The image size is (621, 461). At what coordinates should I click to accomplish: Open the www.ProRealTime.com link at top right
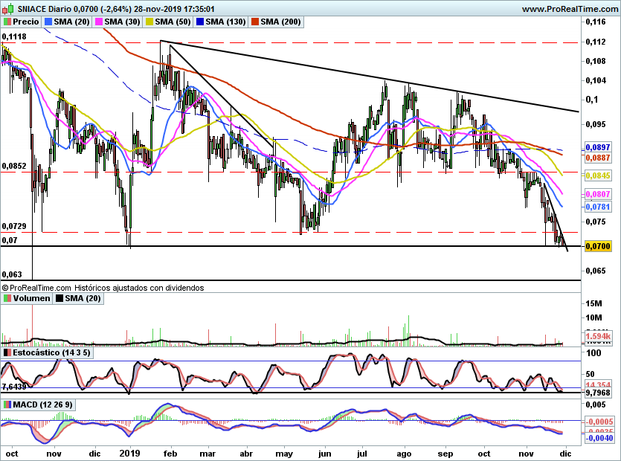(x=570, y=9)
